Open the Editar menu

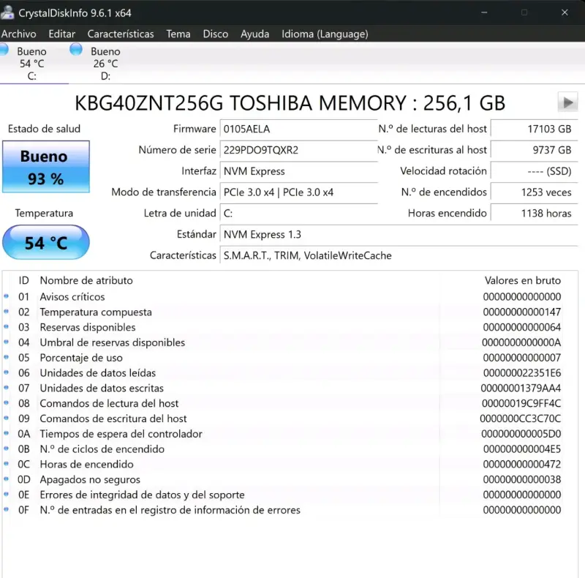62,34
